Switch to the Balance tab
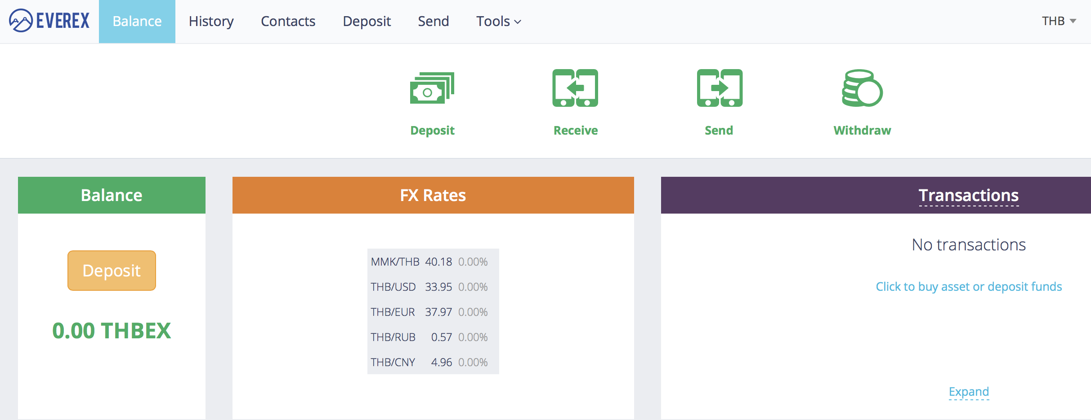The image size is (1091, 420). click(137, 21)
